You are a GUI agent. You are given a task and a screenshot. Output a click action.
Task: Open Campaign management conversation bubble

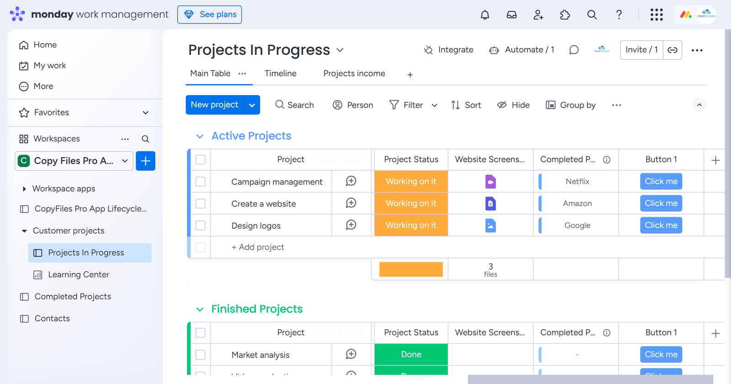(351, 181)
